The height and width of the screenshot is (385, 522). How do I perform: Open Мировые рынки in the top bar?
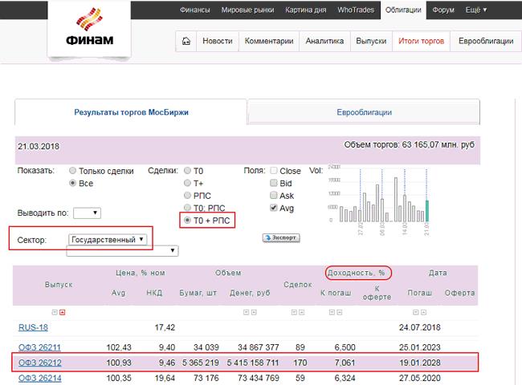point(247,10)
